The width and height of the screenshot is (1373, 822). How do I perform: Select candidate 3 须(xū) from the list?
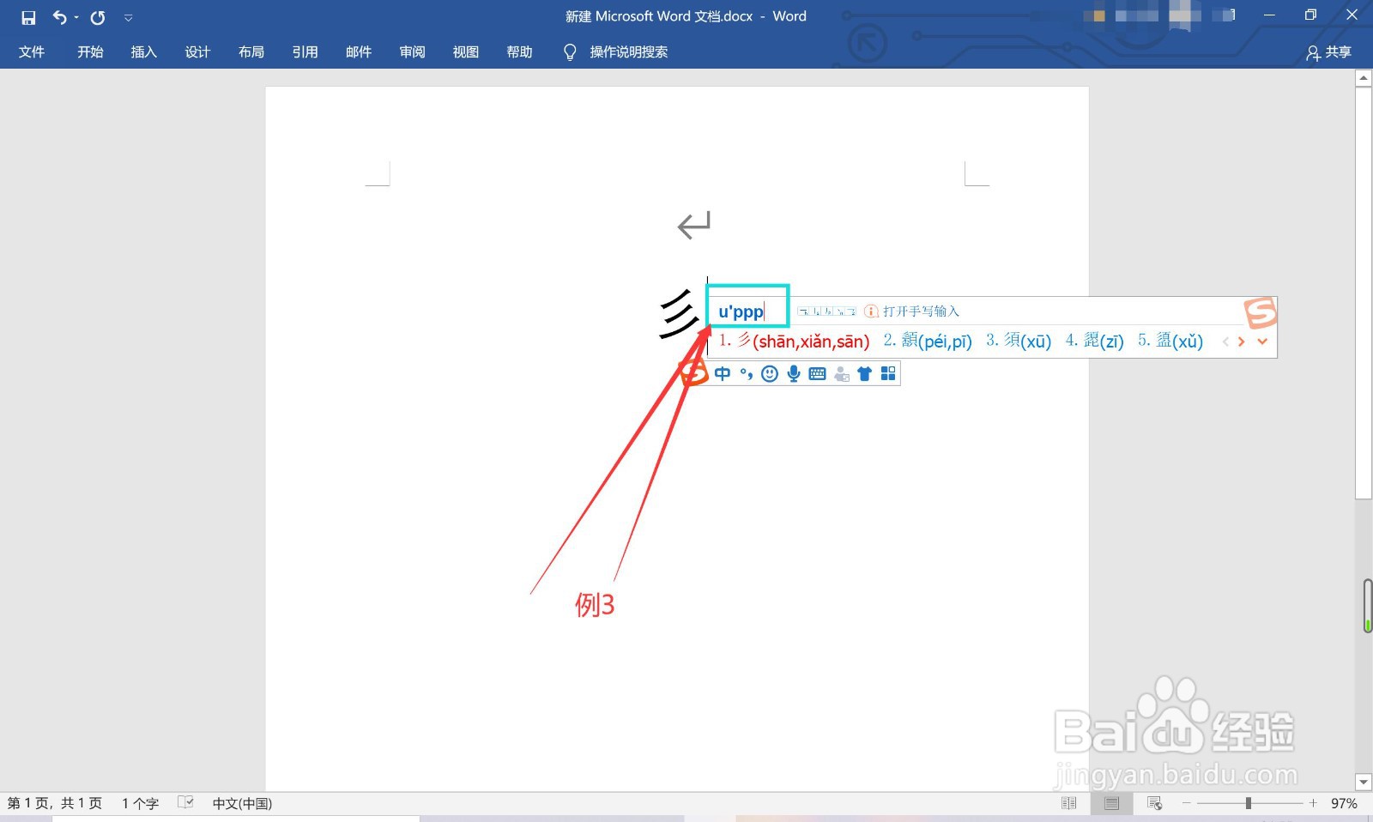click(1019, 341)
